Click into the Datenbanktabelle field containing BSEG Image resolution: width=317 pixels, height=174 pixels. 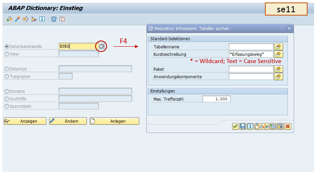pyautogui.click(x=78, y=46)
